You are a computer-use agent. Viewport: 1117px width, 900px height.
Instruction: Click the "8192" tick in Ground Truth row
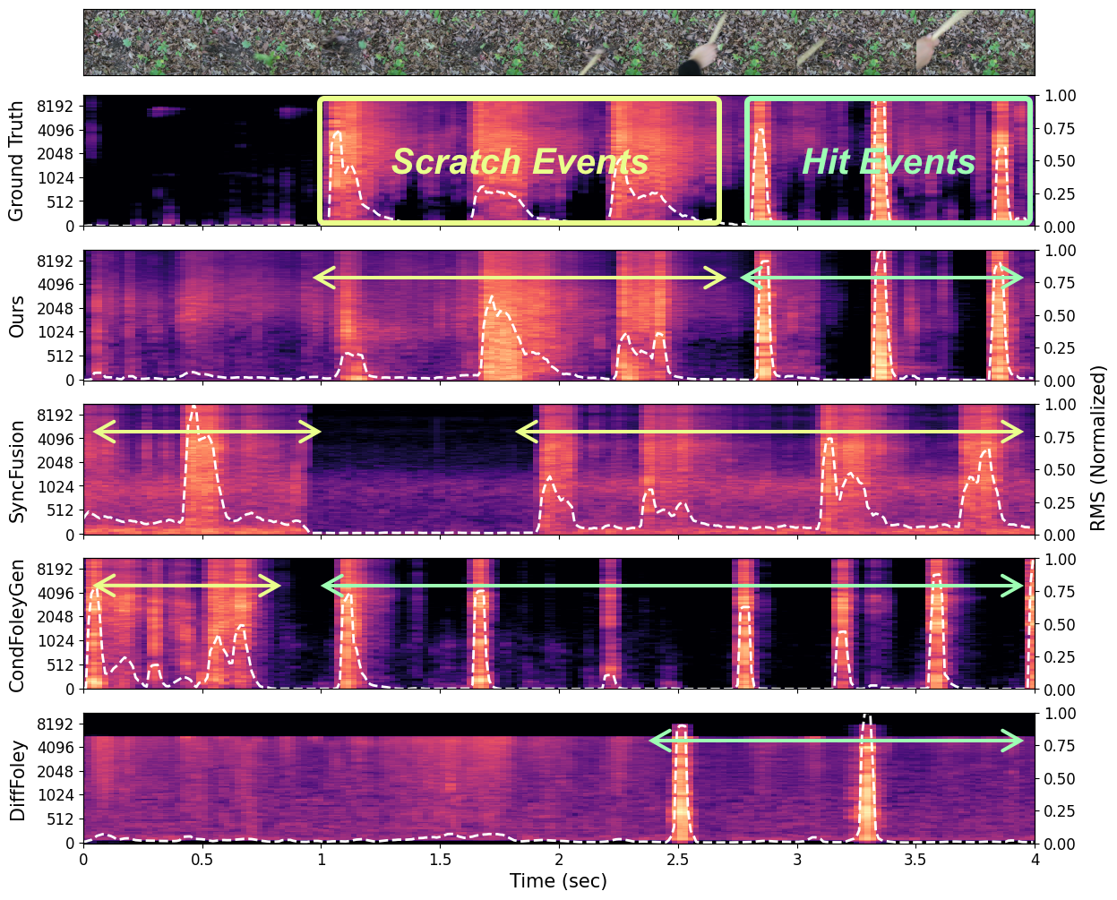point(57,106)
